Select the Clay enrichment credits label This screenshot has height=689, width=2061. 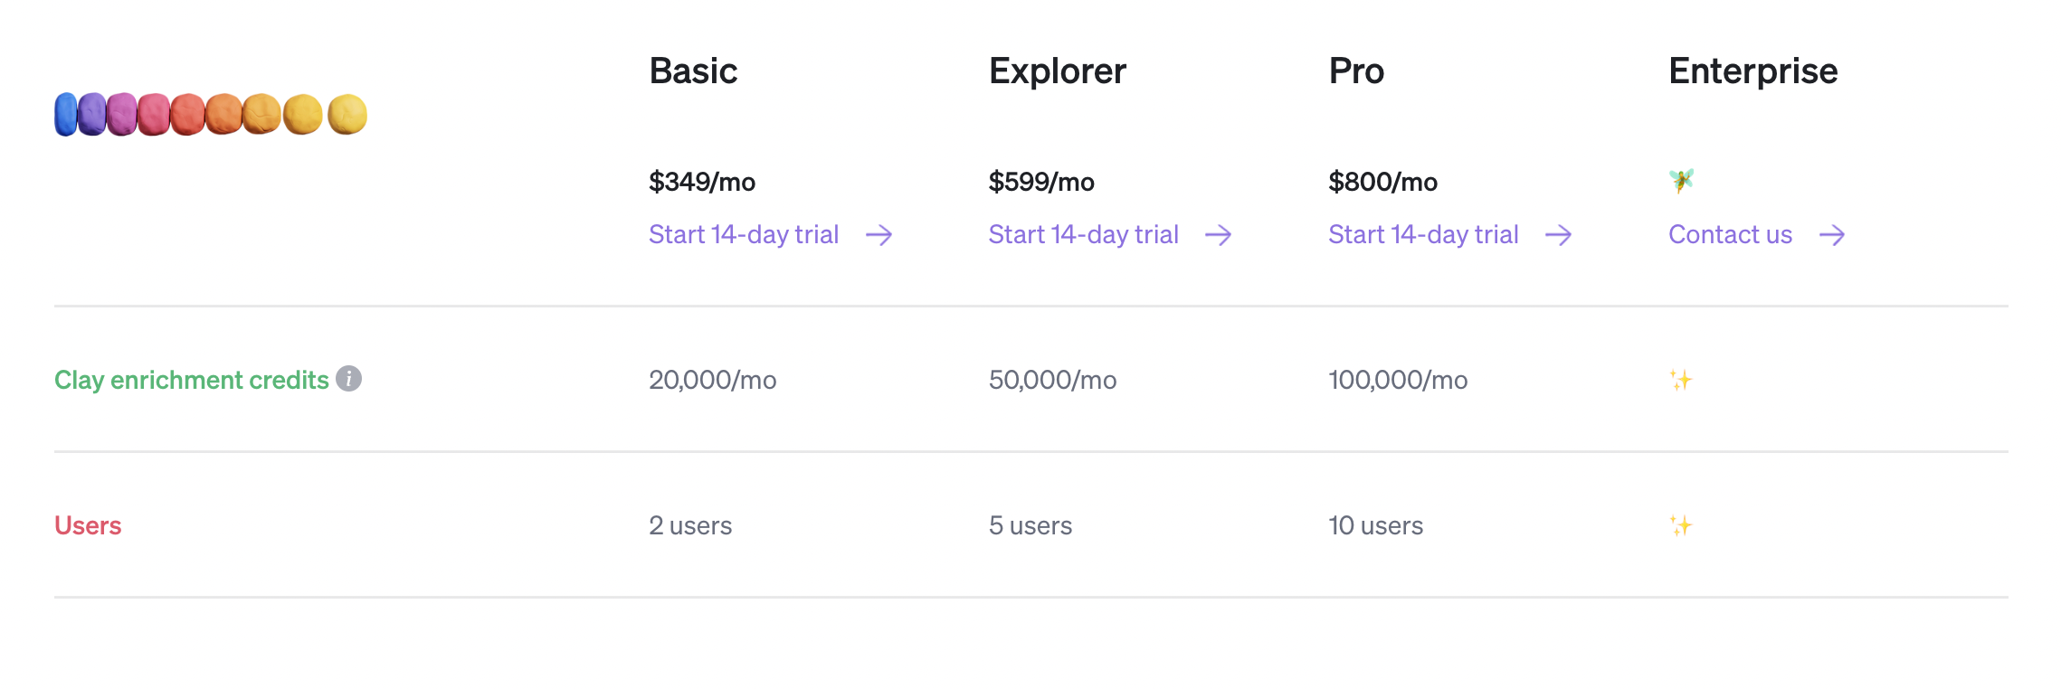tap(192, 380)
